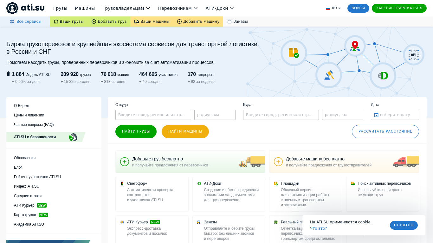Image resolution: width=433 pixels, height=243 pixels.
Task: Open the Индекс ATI.SU sidebar link
Action: 27,186
